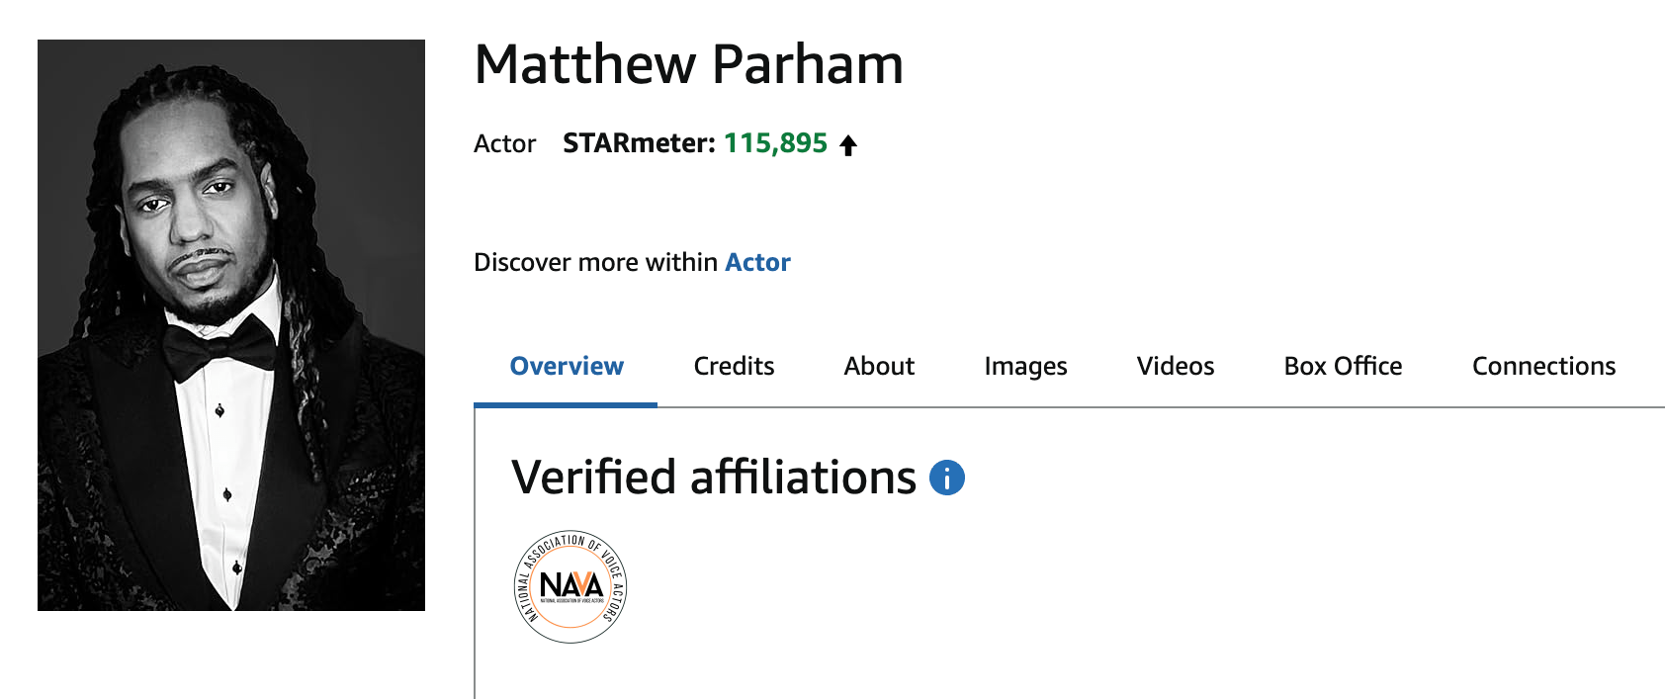Click the Actor discover more link

[x=756, y=262]
